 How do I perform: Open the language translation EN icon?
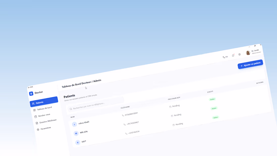tap(224, 57)
